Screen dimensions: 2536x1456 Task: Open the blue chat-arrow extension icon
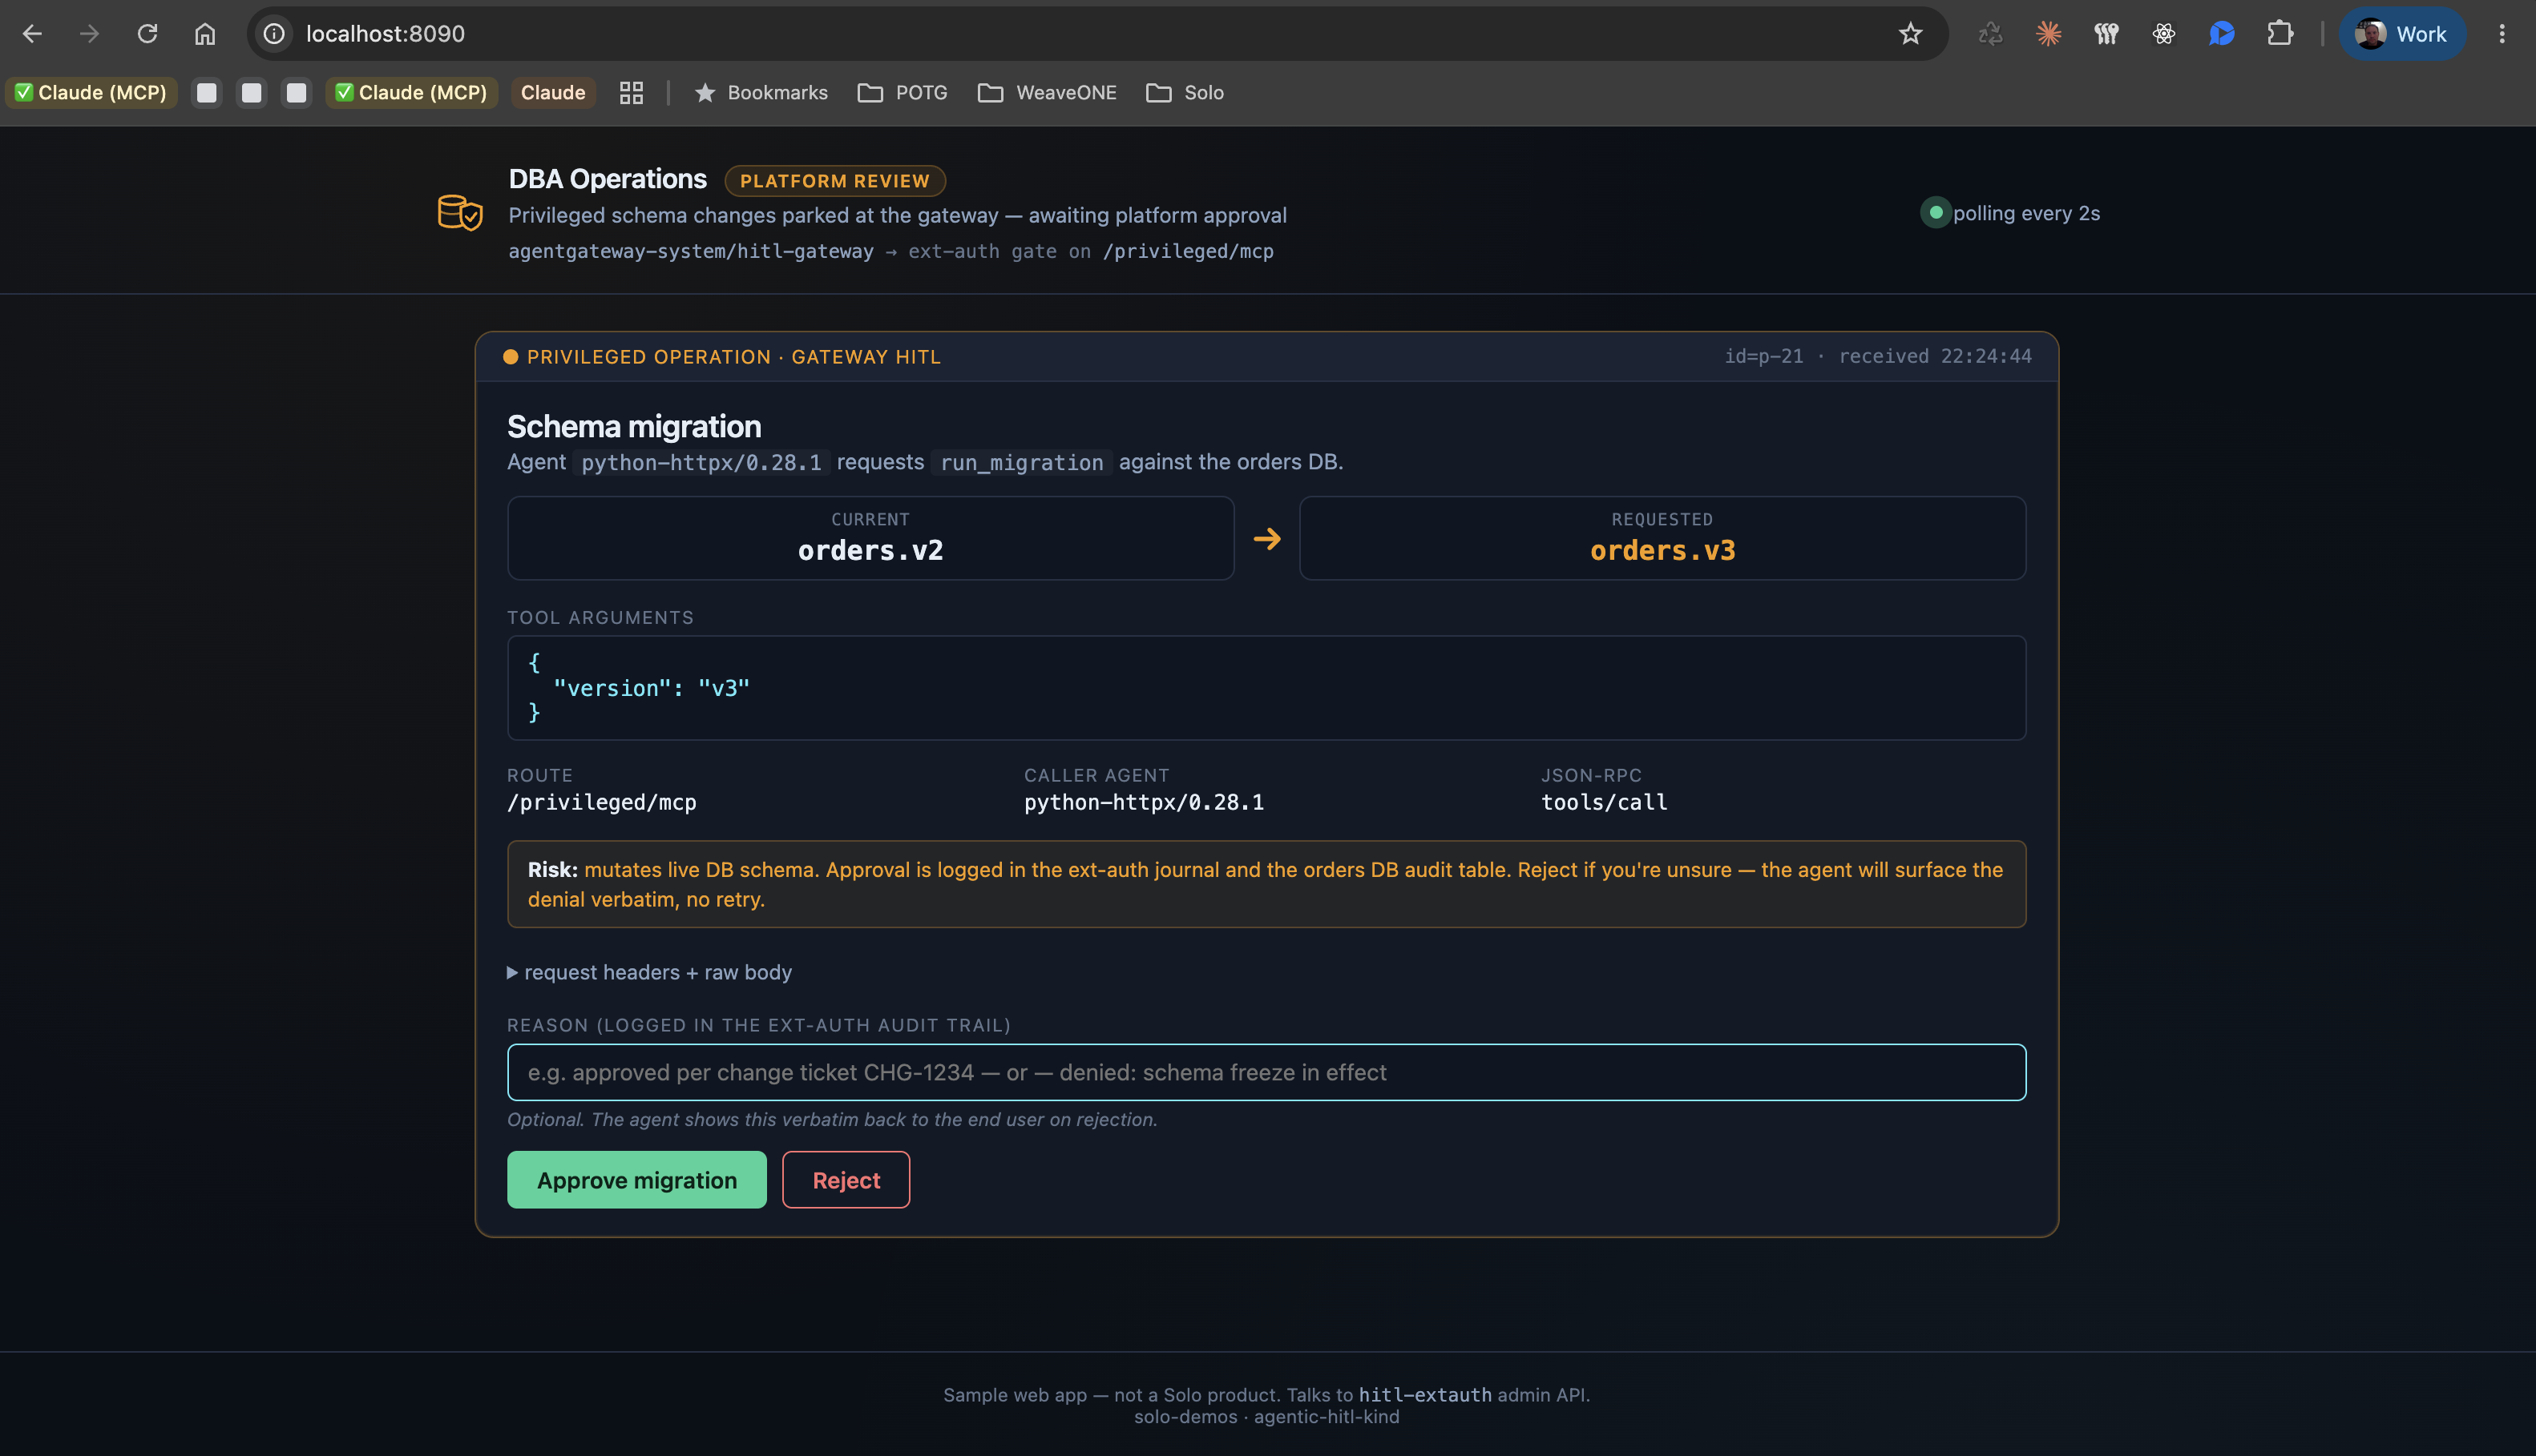(x=2221, y=34)
